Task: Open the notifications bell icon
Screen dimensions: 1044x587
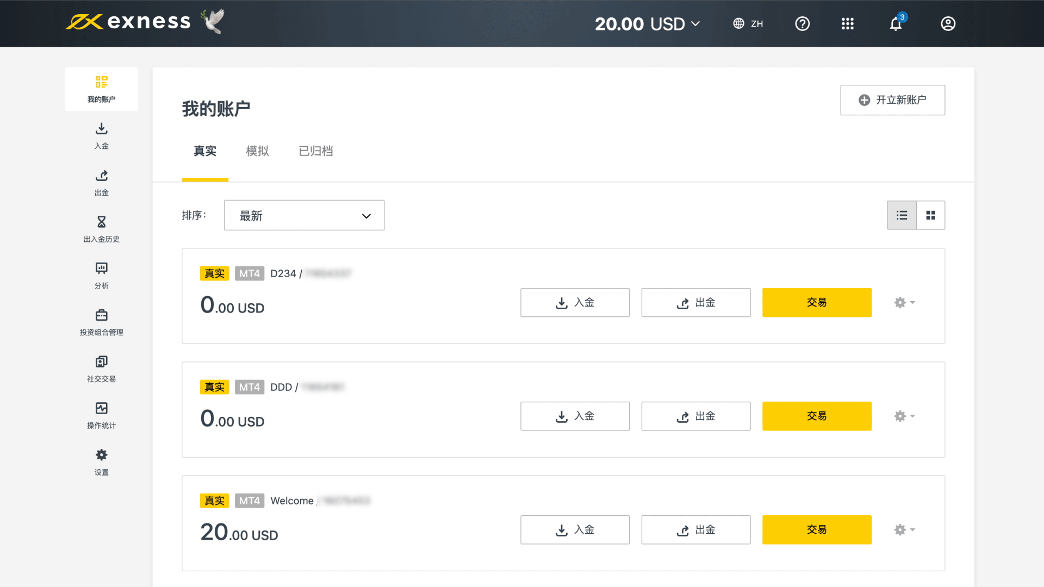Action: (896, 24)
